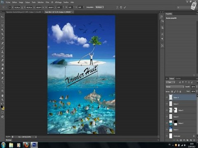Click the foreground black color swatch
The width and height of the screenshot is (198, 148).
click(2, 106)
